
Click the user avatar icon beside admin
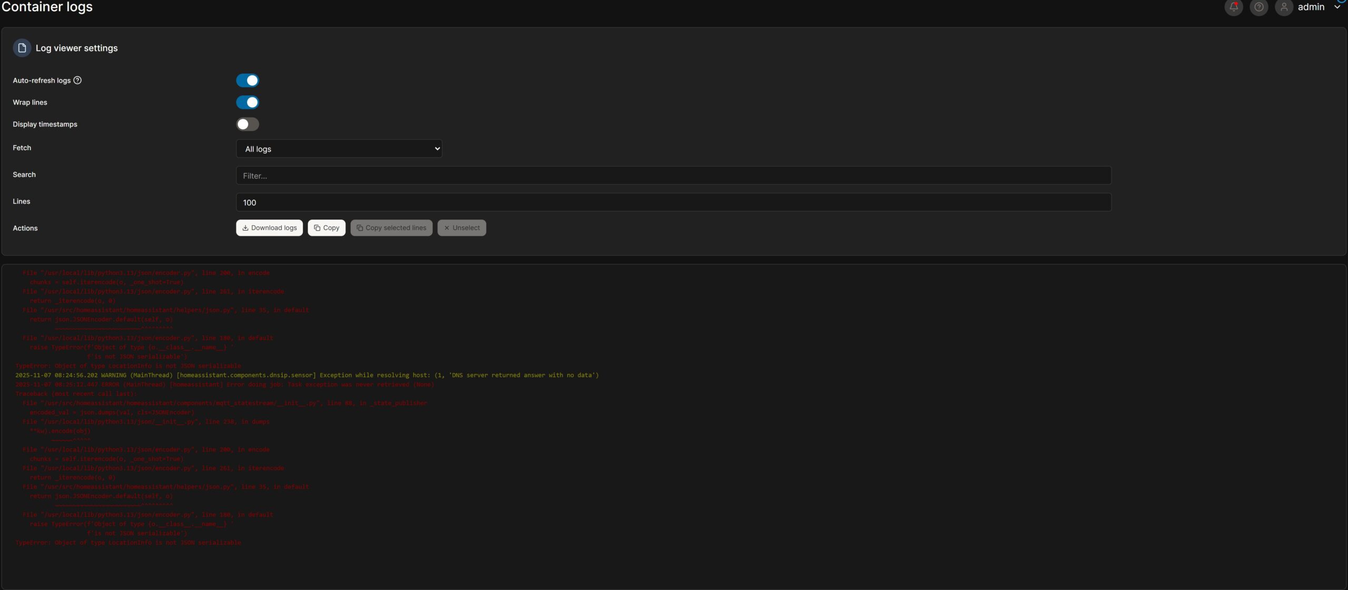pyautogui.click(x=1284, y=7)
